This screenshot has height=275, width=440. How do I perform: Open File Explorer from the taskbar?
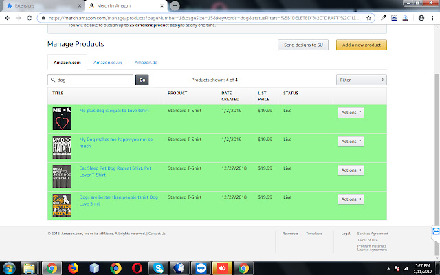click(x=29, y=268)
